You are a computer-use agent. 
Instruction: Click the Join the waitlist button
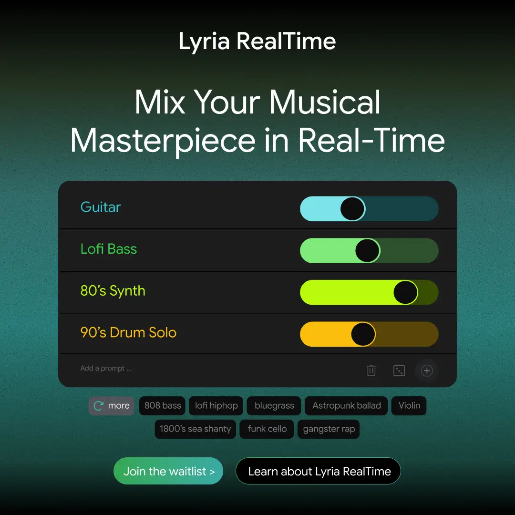pos(168,471)
